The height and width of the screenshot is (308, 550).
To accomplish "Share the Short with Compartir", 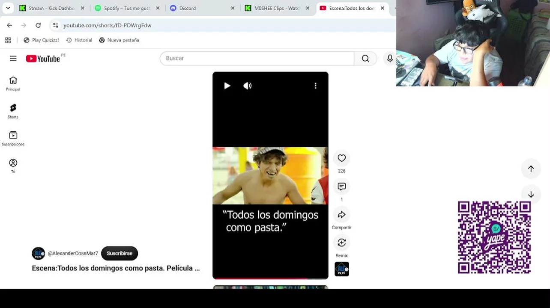I will 341,215.
